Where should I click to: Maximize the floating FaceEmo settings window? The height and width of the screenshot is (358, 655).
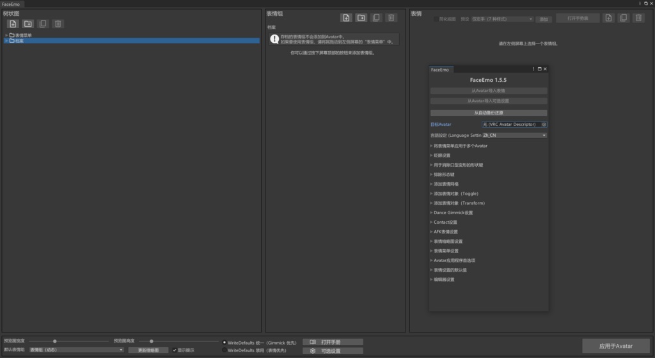(539, 69)
